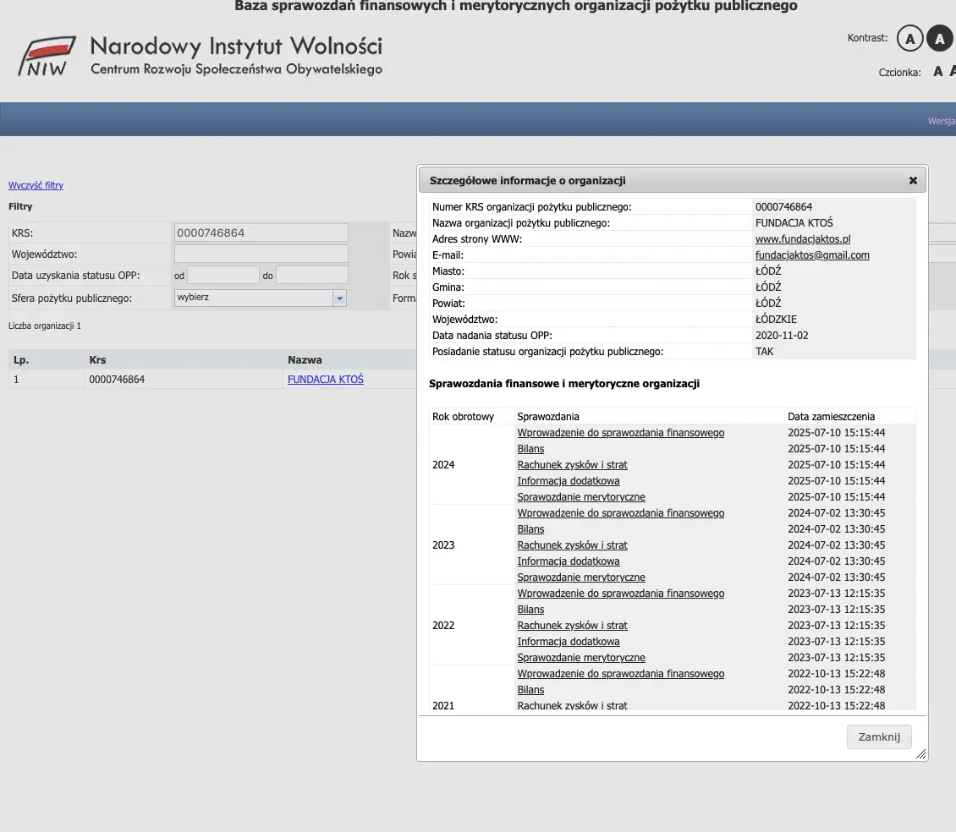Click the 'do' date input field

(311, 275)
